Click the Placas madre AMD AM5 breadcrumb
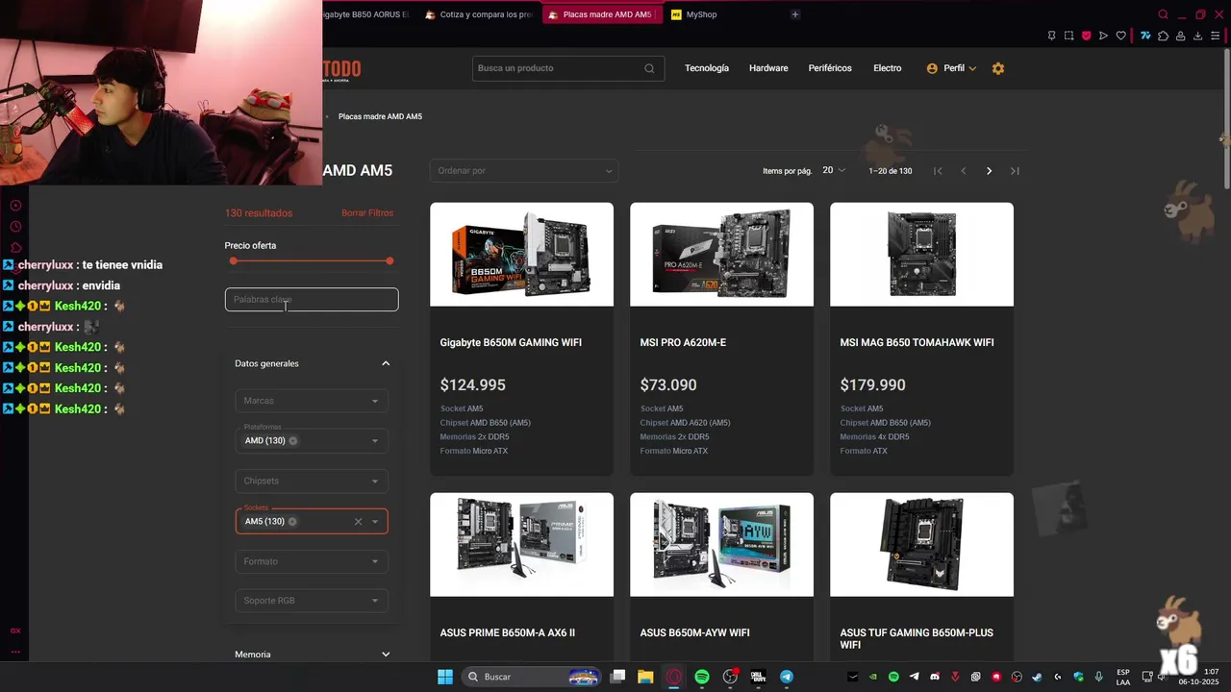The width and height of the screenshot is (1231, 692). [x=380, y=116]
